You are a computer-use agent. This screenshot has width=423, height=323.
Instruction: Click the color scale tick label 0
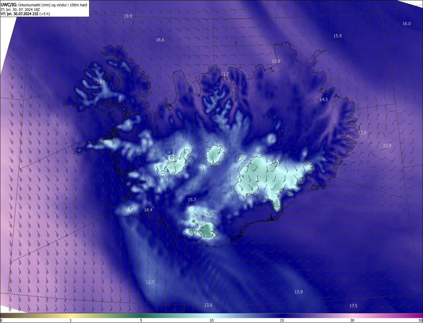pyautogui.click(x=1, y=320)
